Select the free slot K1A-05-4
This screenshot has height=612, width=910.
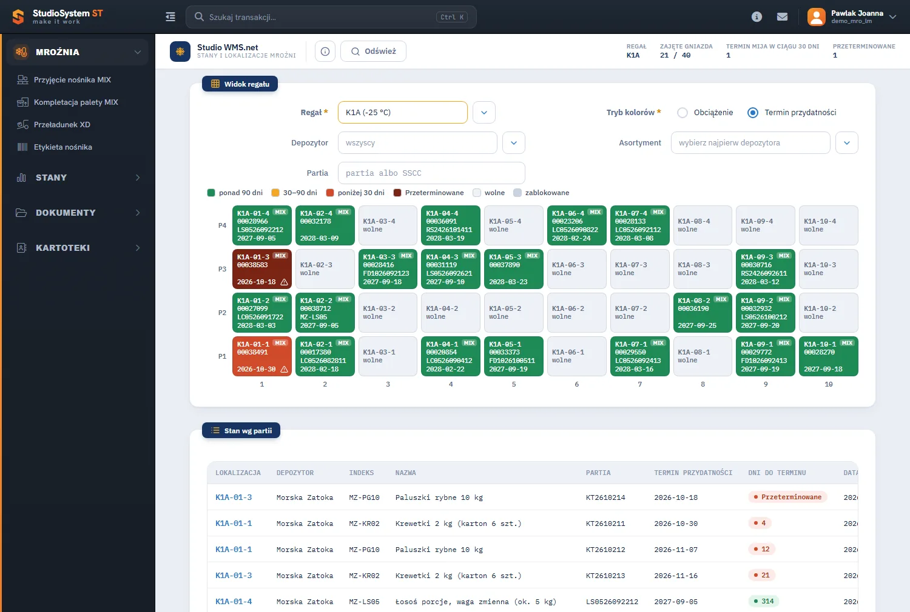514,225
